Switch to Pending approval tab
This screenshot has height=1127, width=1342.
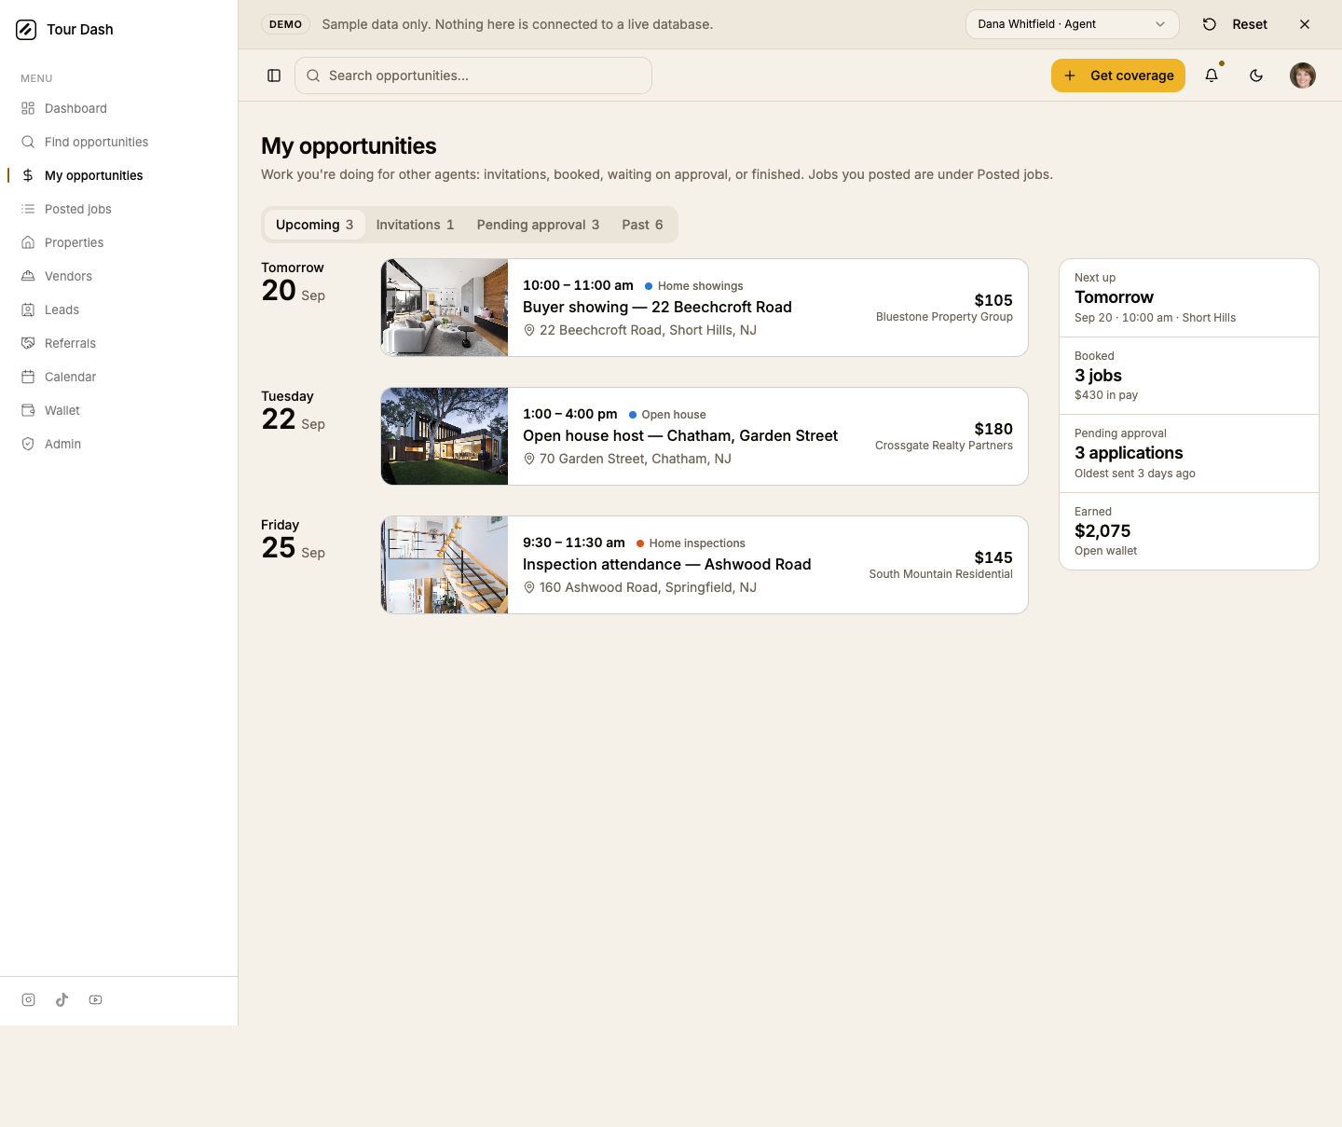pyautogui.click(x=539, y=225)
